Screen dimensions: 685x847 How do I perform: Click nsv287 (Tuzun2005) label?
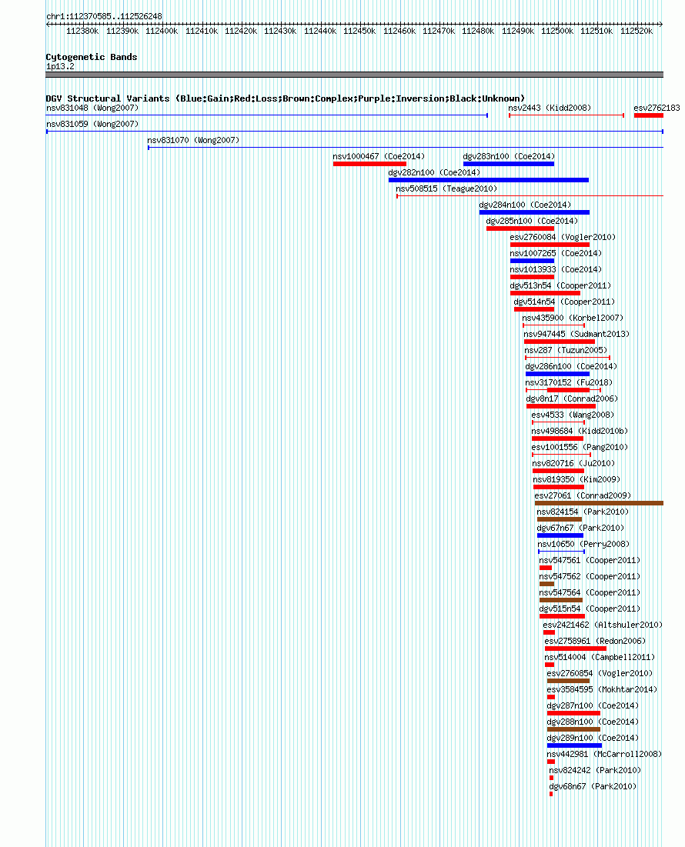pyautogui.click(x=566, y=350)
